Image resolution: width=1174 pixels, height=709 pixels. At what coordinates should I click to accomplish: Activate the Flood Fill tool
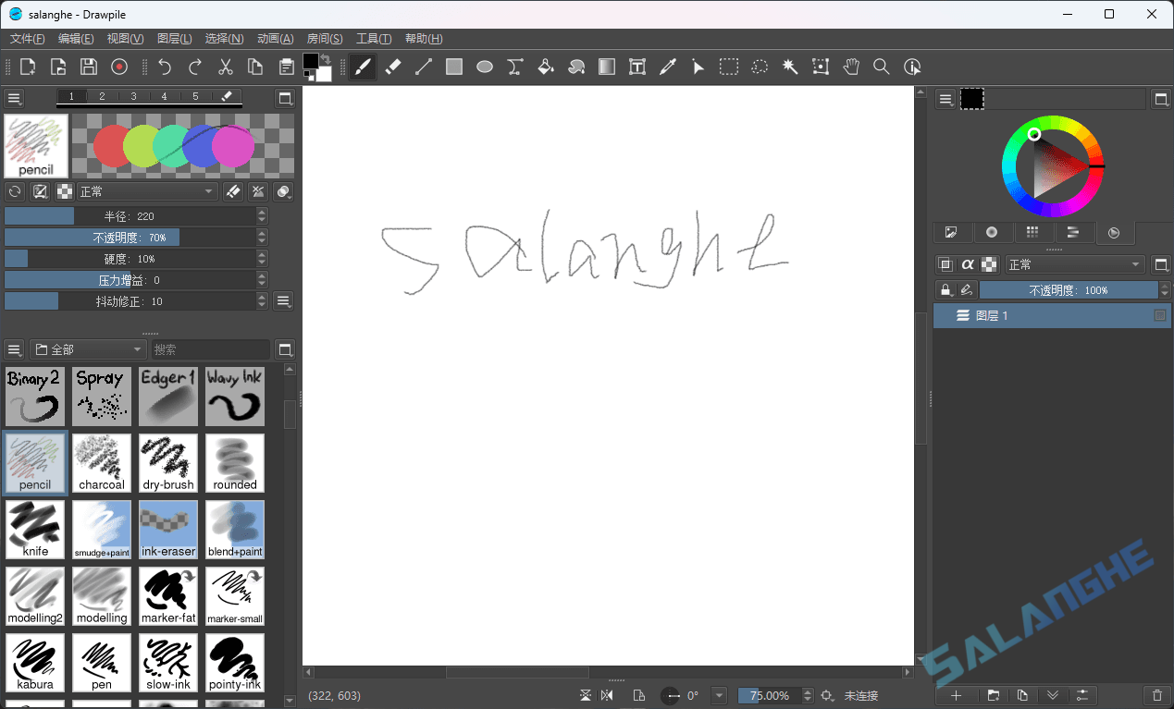tap(545, 67)
